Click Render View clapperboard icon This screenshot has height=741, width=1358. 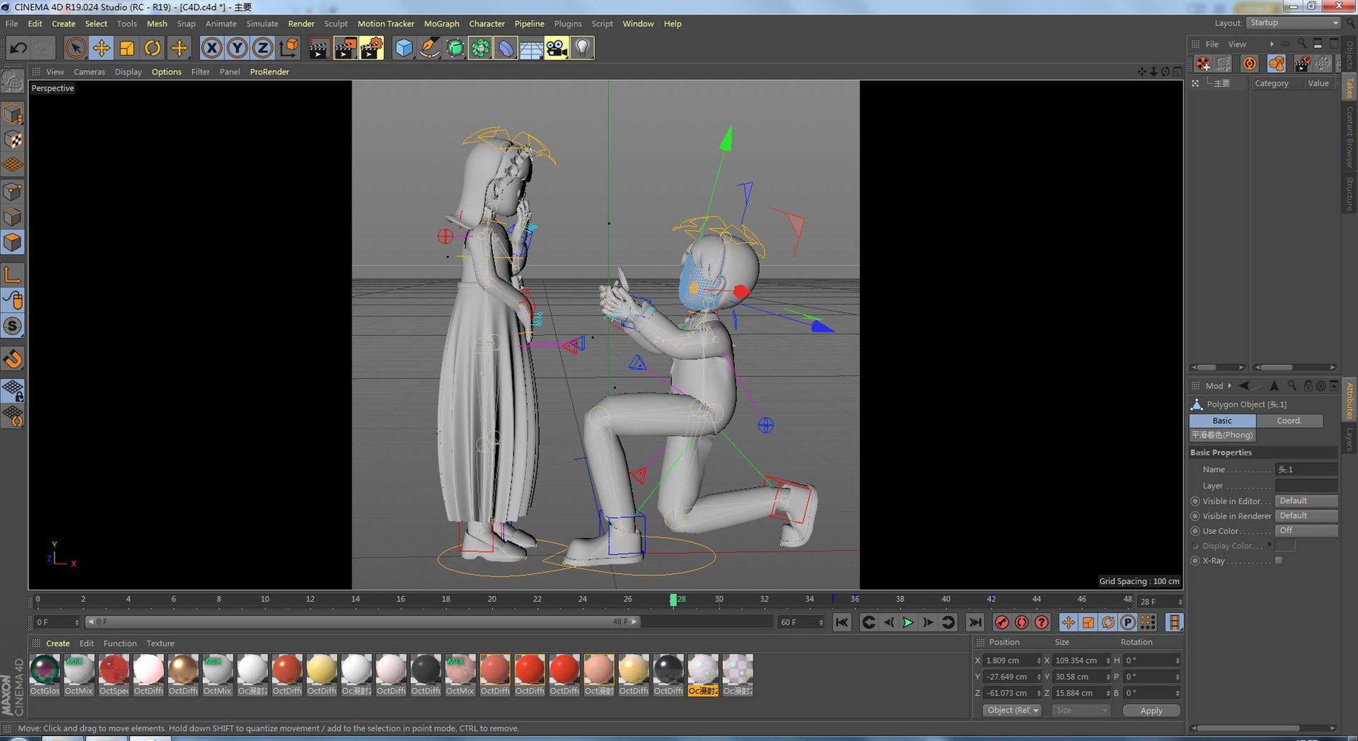319,48
